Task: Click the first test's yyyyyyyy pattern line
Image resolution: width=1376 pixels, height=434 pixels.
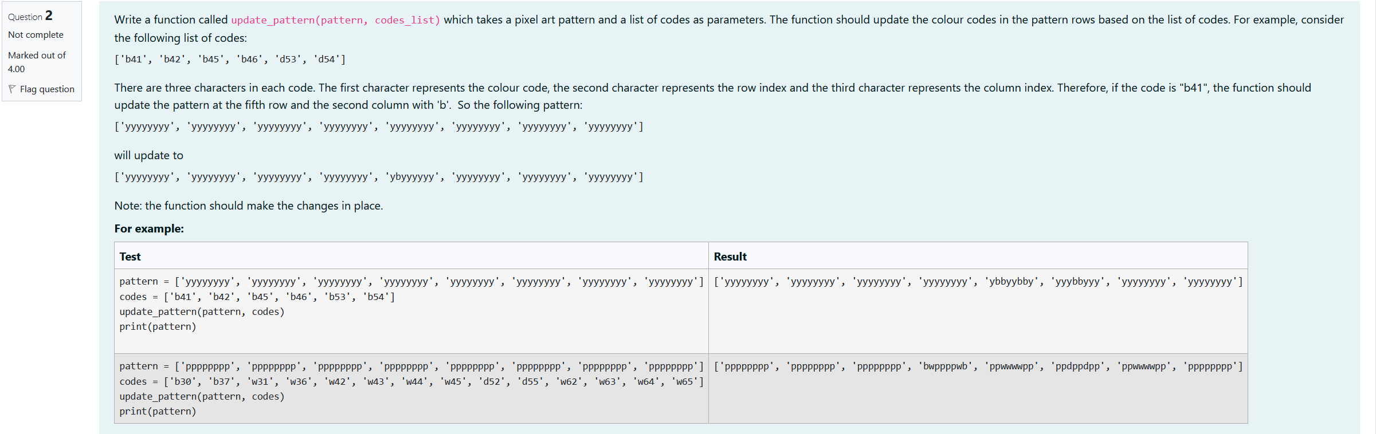Action: pyautogui.click(x=411, y=282)
